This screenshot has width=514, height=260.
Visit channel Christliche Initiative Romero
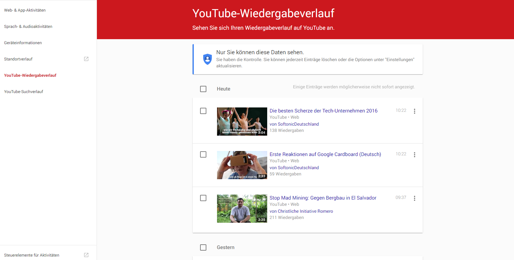click(x=305, y=211)
